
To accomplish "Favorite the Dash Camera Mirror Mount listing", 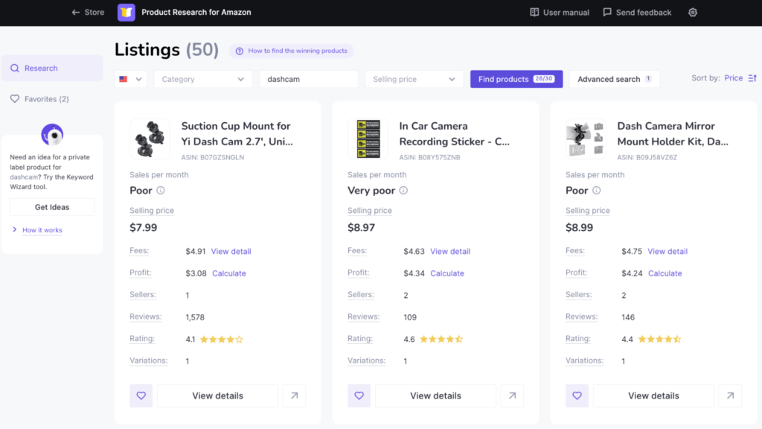I will click(577, 396).
